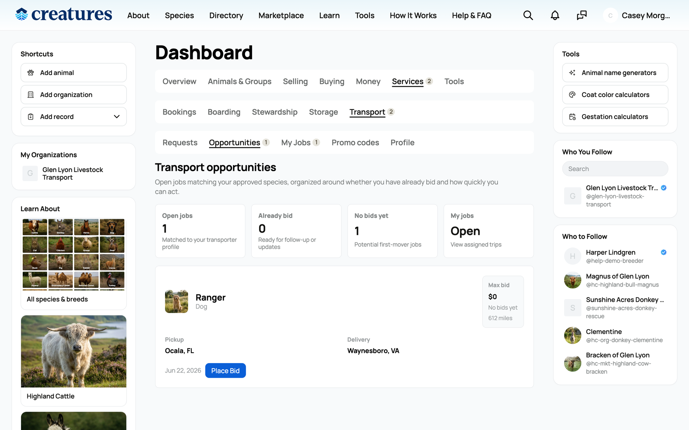Open Help & FAQ nav item
The height and width of the screenshot is (430, 689).
tap(471, 15)
